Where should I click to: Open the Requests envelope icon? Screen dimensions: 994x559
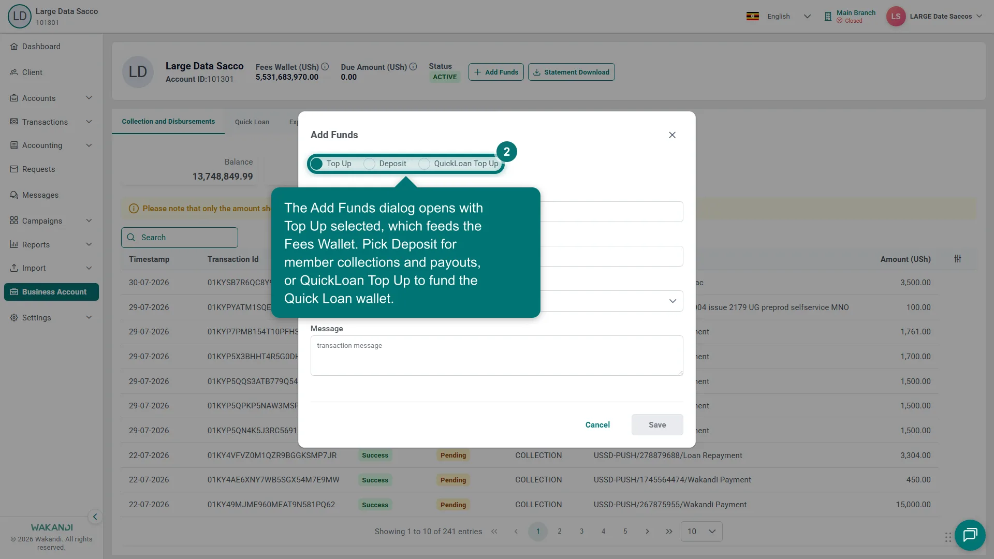(14, 169)
